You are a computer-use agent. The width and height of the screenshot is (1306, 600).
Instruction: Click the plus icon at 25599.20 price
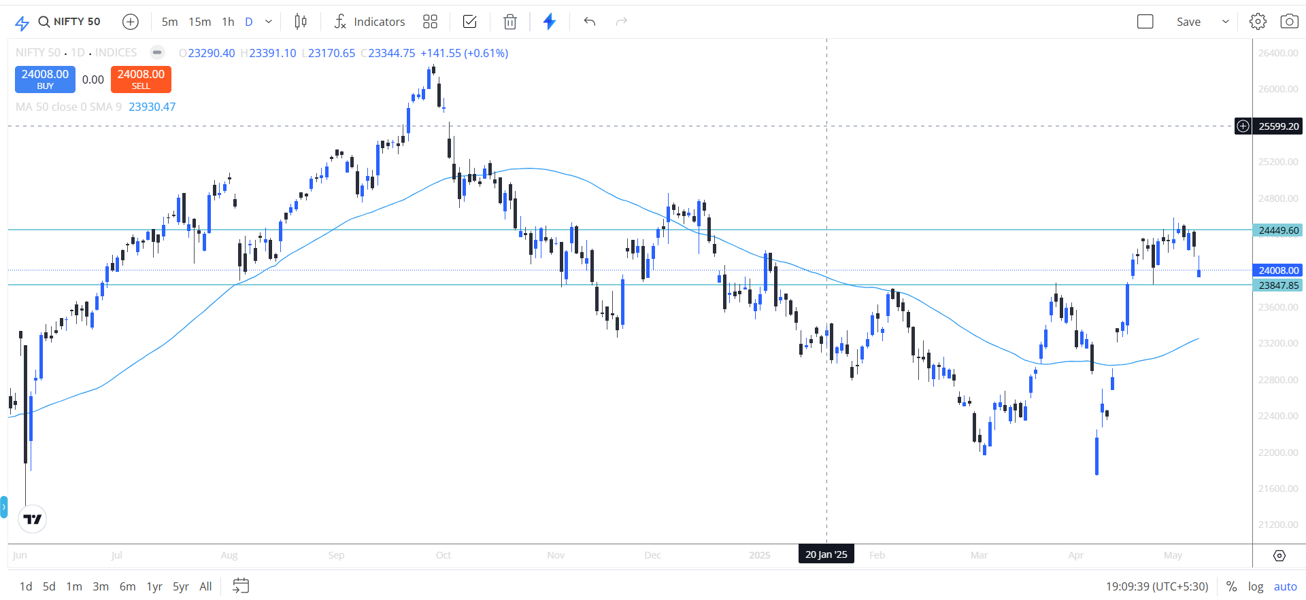click(x=1243, y=126)
